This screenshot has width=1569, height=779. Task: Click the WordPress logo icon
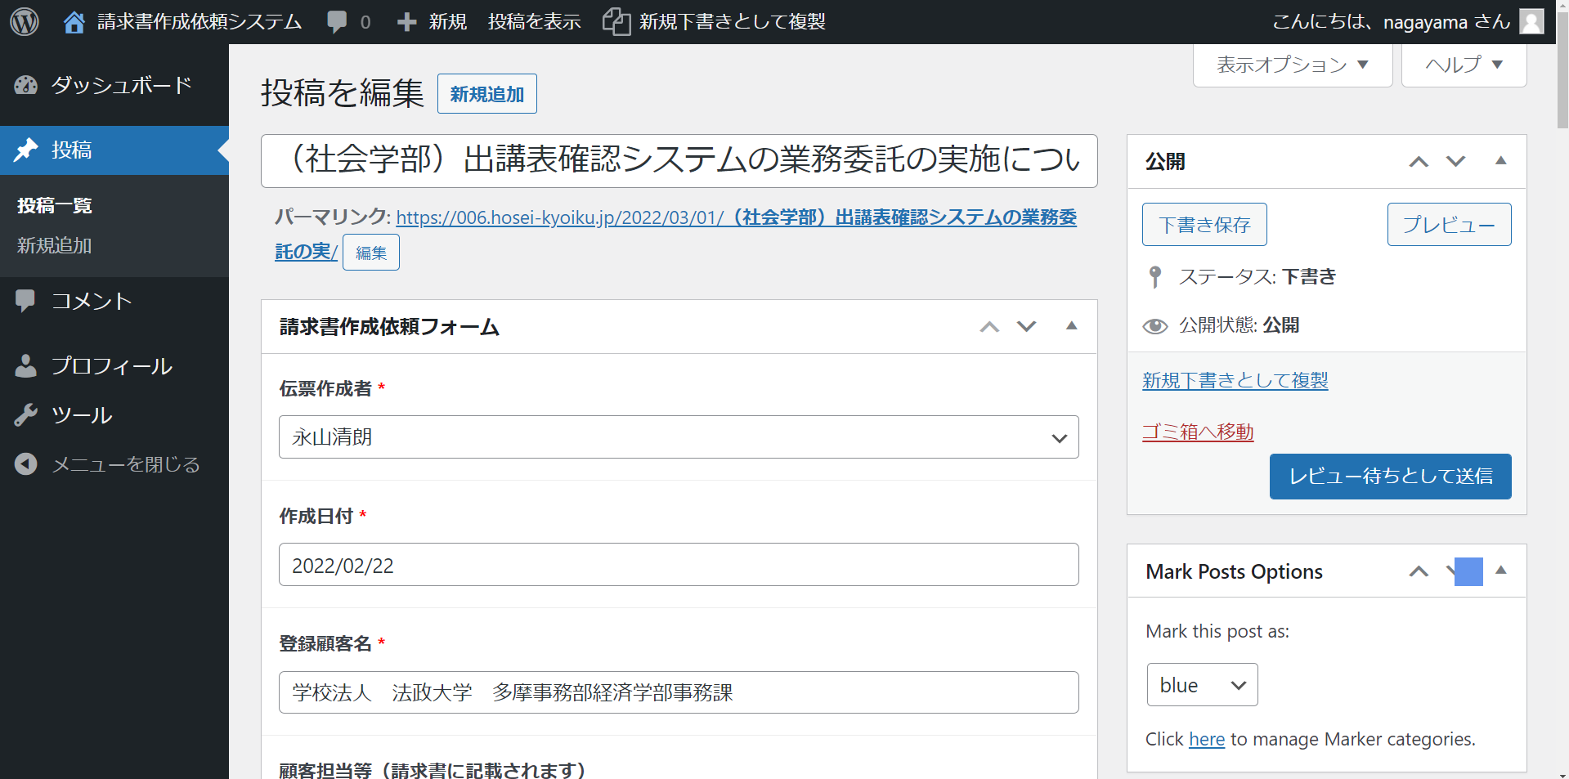(x=25, y=21)
